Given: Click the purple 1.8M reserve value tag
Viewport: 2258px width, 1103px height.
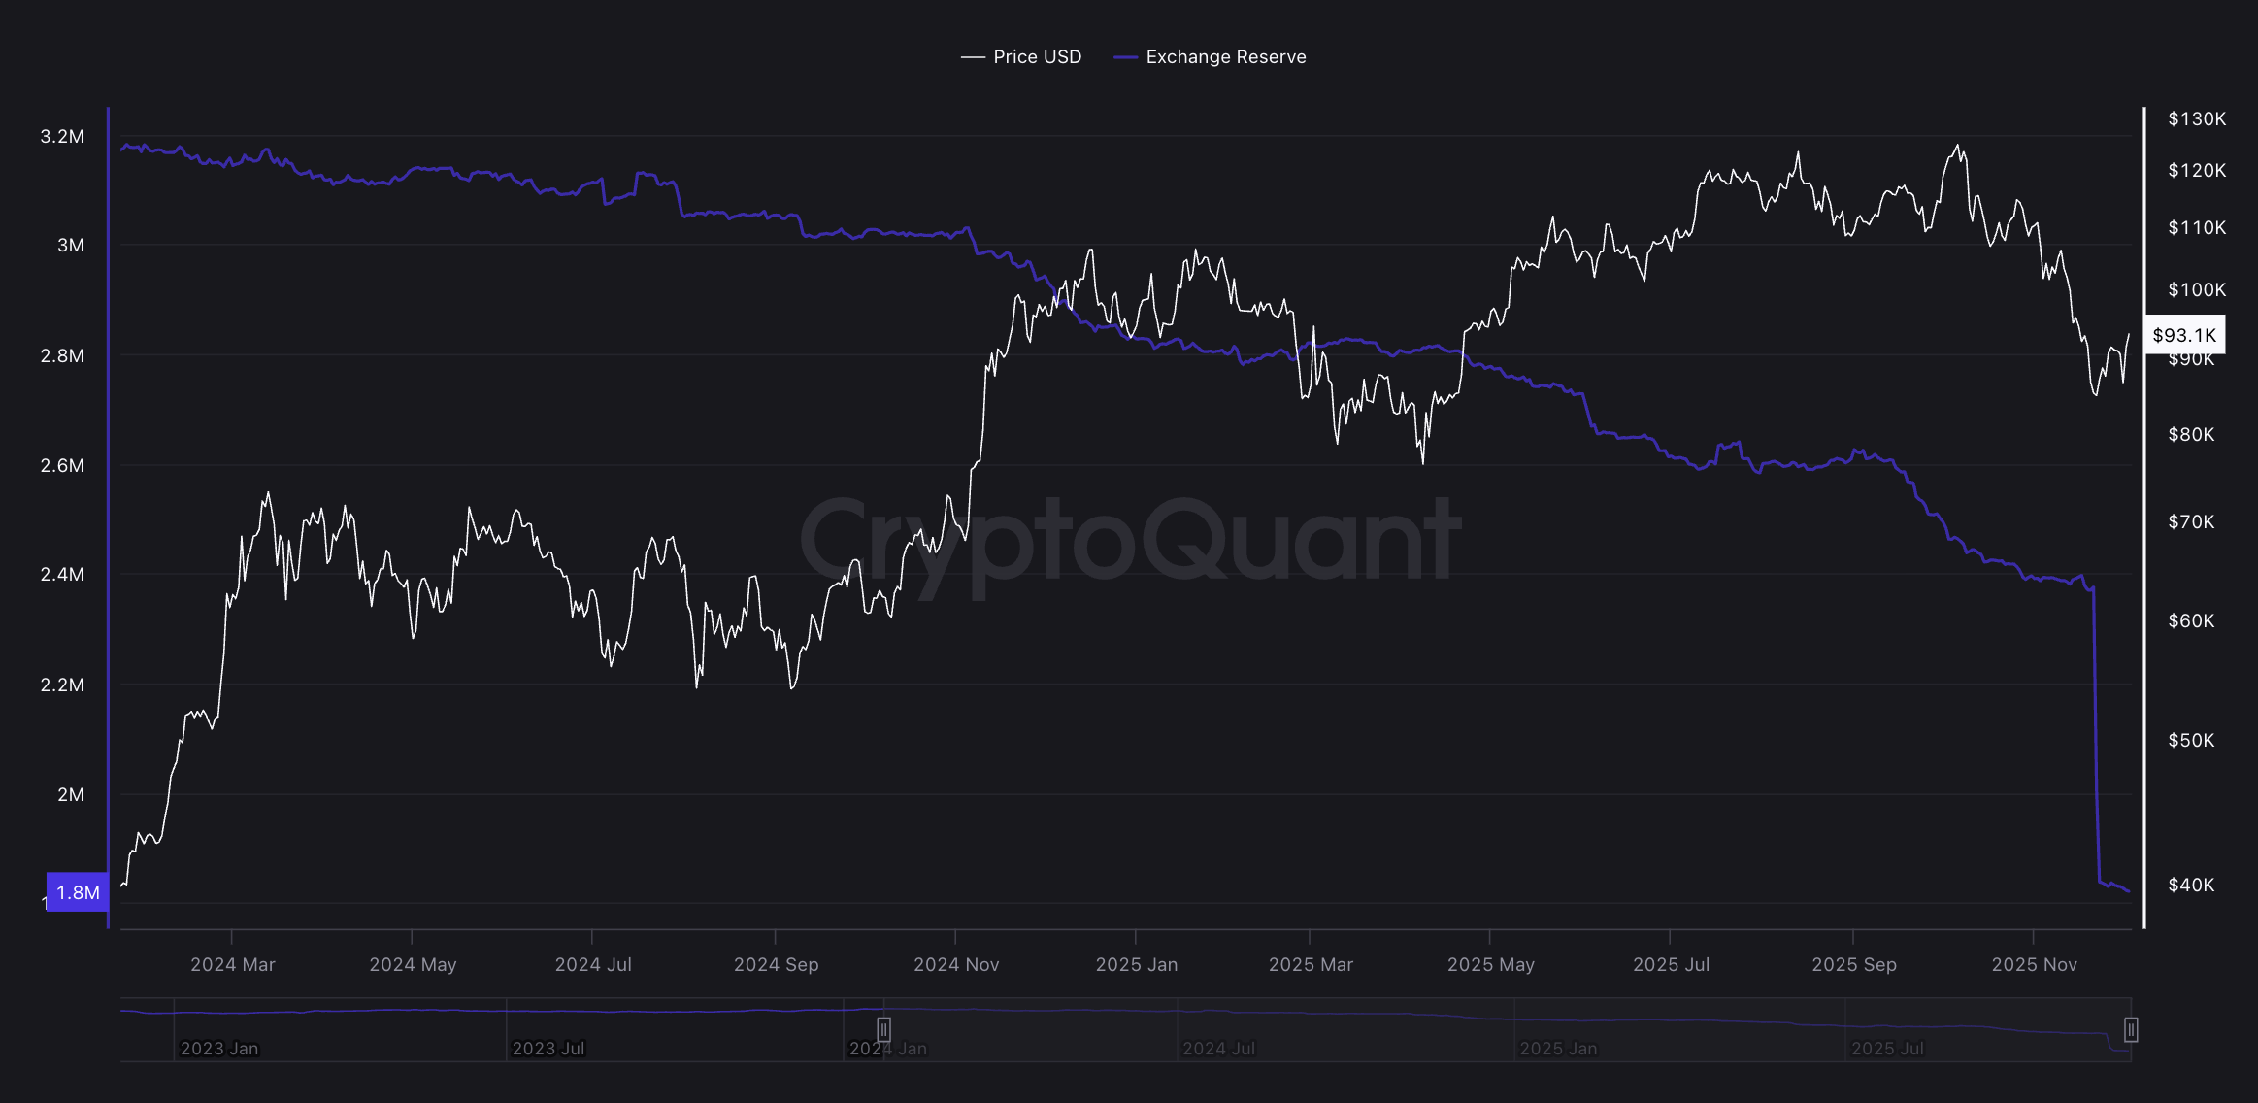Looking at the screenshot, I should pos(78,892).
